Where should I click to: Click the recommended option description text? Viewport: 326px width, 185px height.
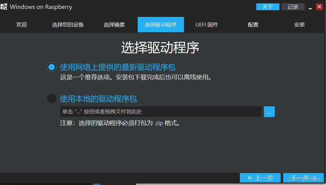(136, 77)
